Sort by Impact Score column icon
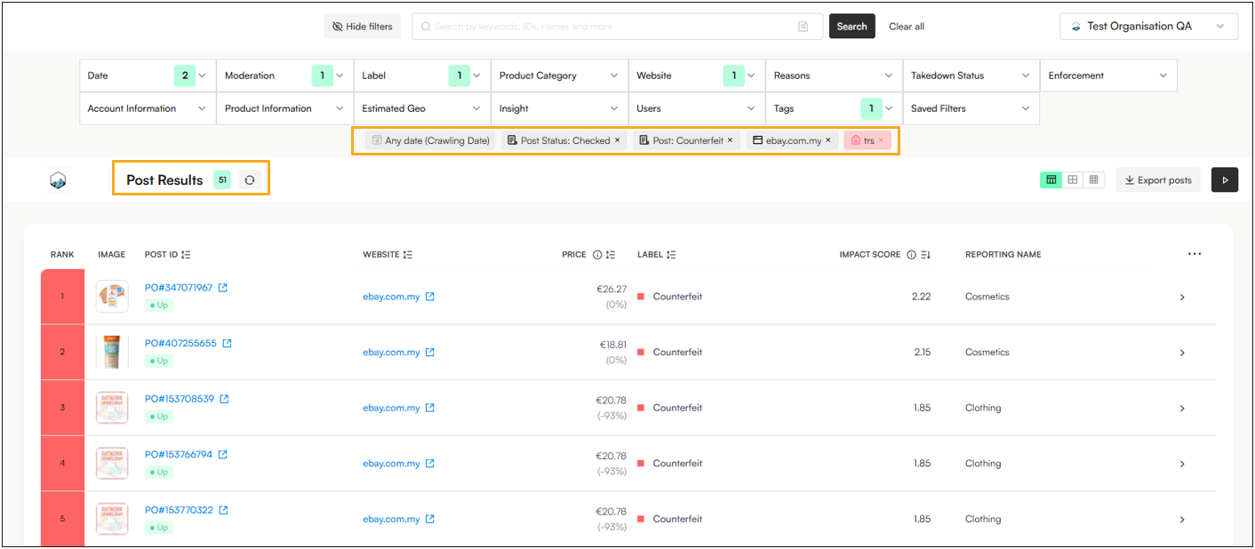This screenshot has height=549, width=1255. click(925, 255)
